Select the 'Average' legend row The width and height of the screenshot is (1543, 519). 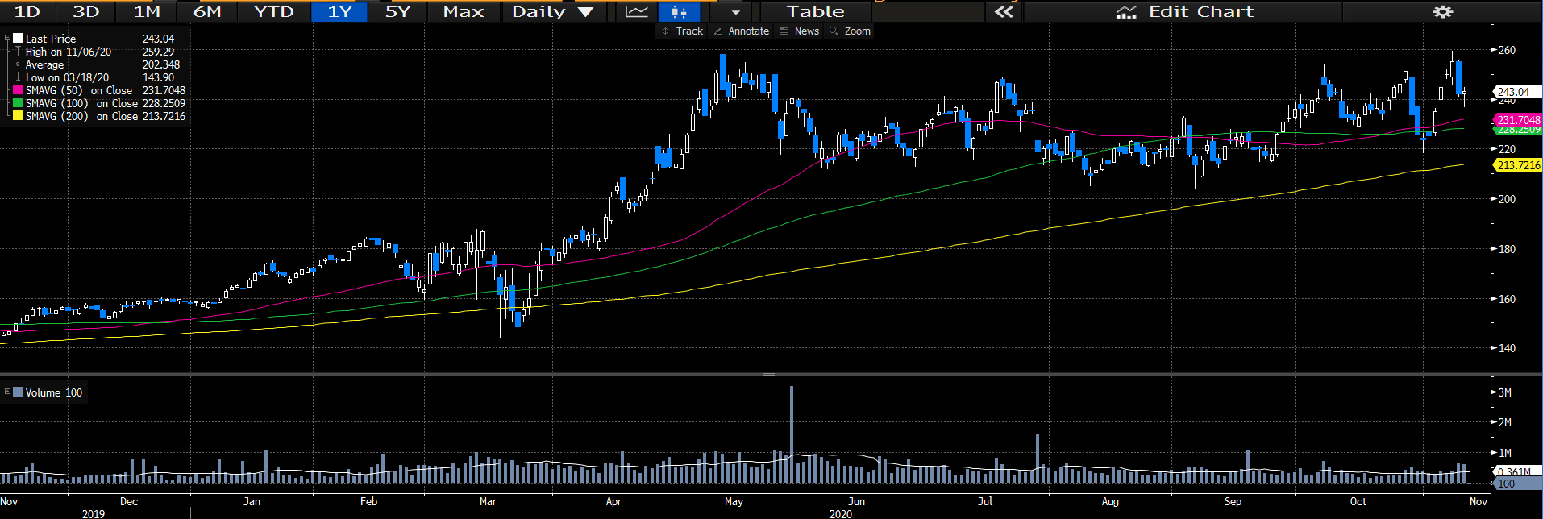pos(100,64)
